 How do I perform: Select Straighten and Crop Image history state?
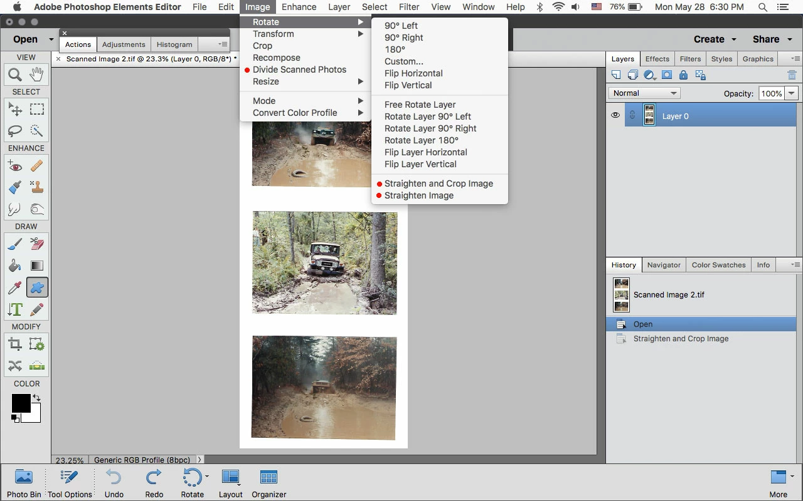pyautogui.click(x=701, y=338)
